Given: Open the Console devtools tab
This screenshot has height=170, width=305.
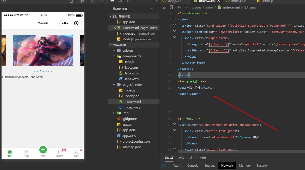Looking at the screenshot, I should click(193, 166).
